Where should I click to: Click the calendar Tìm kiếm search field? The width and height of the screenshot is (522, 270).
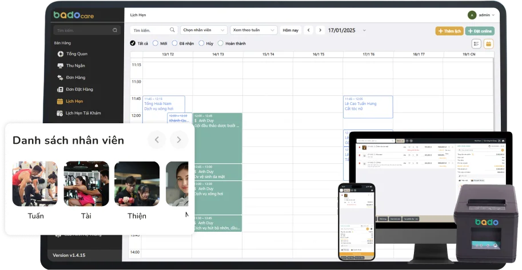[154, 30]
